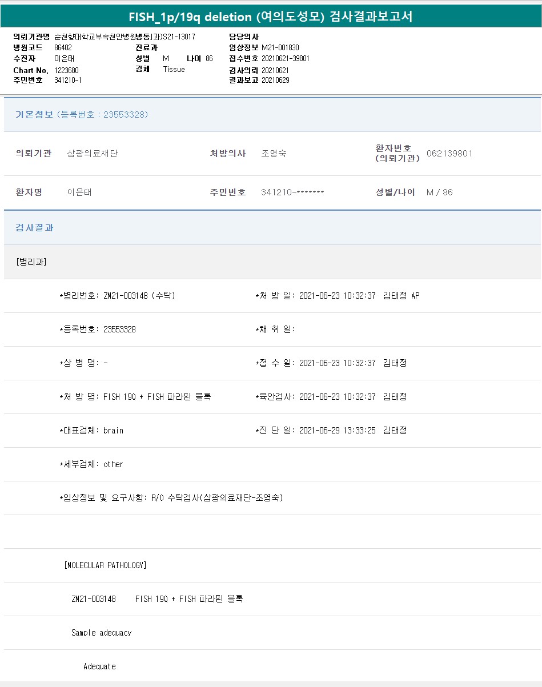Select disease name line '*상 병 명: -'
This screenshot has height=687, width=542.
pos(83,363)
